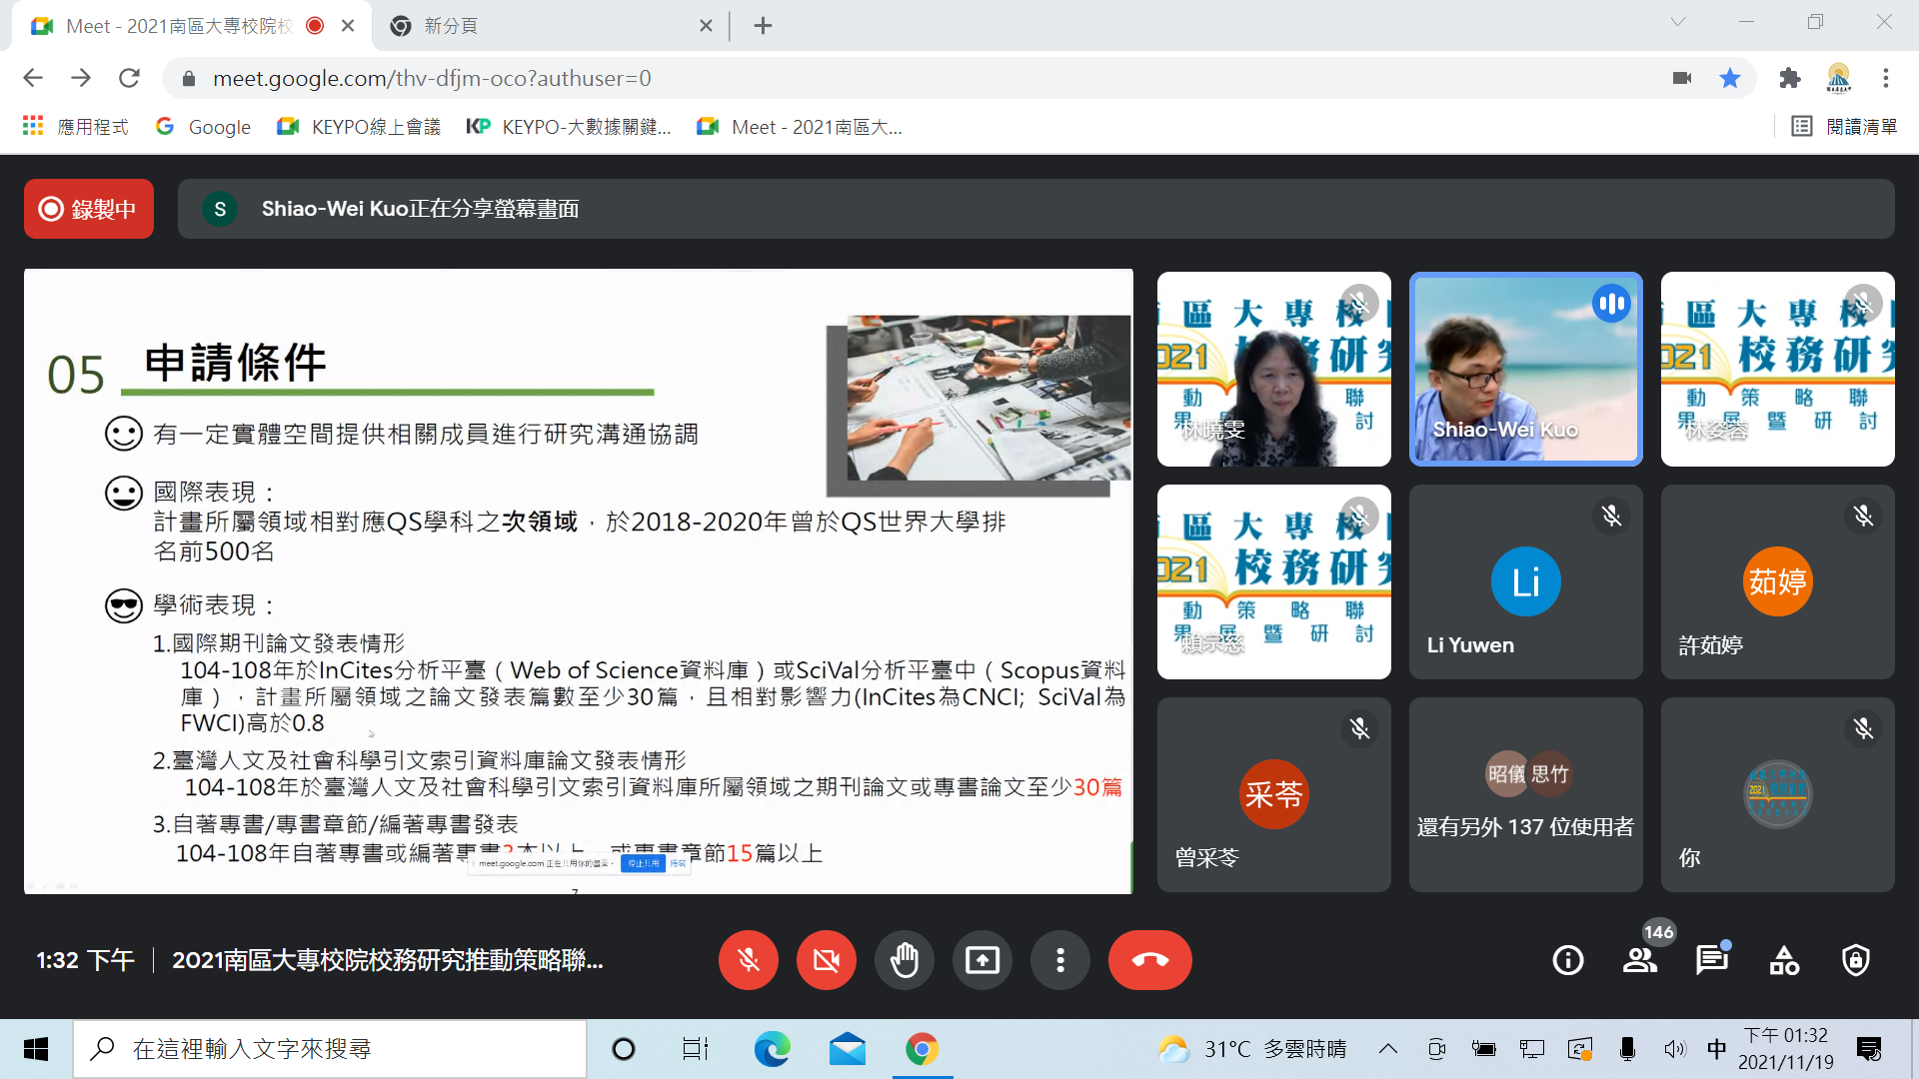Toggle raise hand in meeting controls
This screenshot has height=1079, width=1919.
click(x=904, y=960)
